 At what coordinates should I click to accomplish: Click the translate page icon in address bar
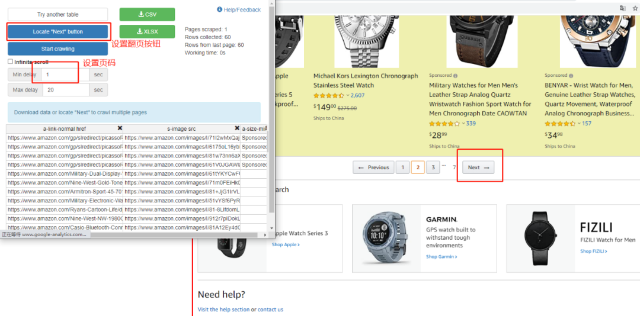[622, 8]
